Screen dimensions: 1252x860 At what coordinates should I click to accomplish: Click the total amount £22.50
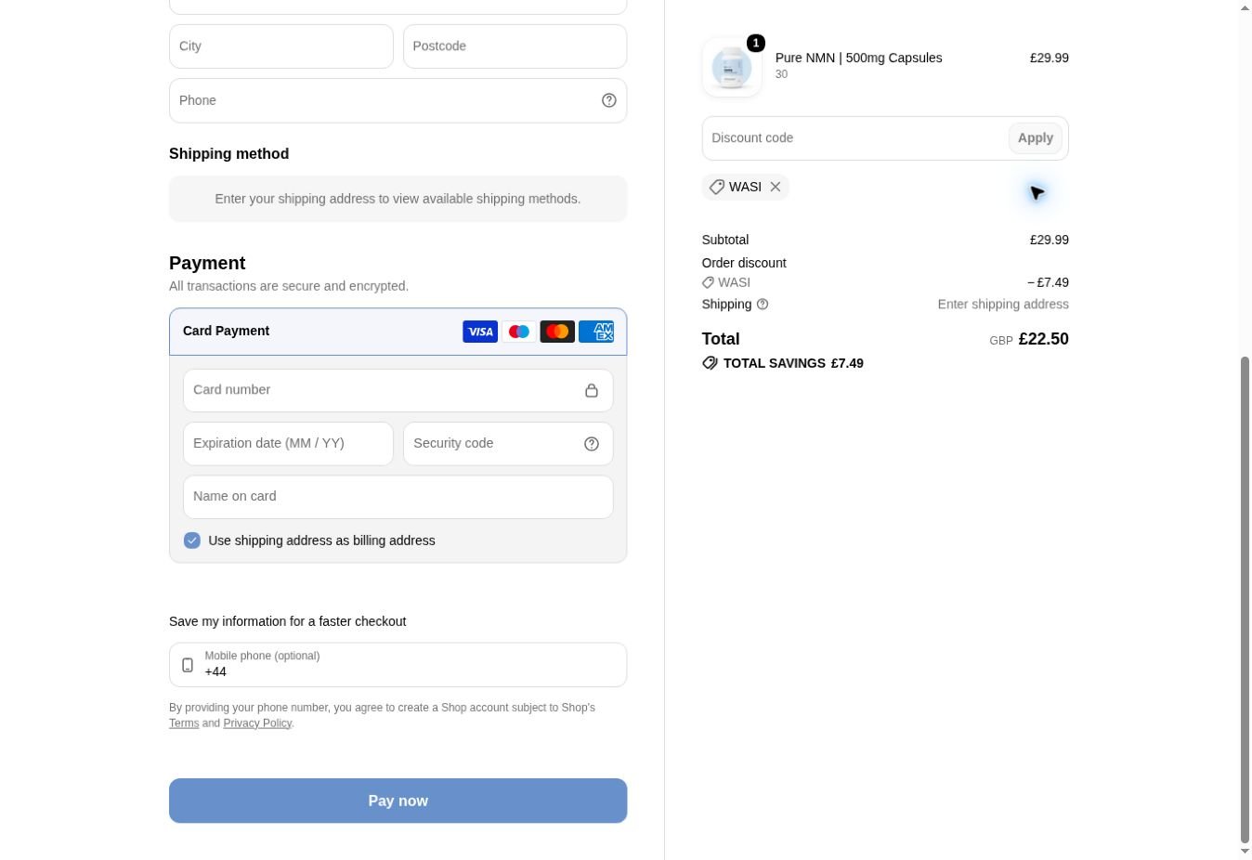pyautogui.click(x=1043, y=339)
